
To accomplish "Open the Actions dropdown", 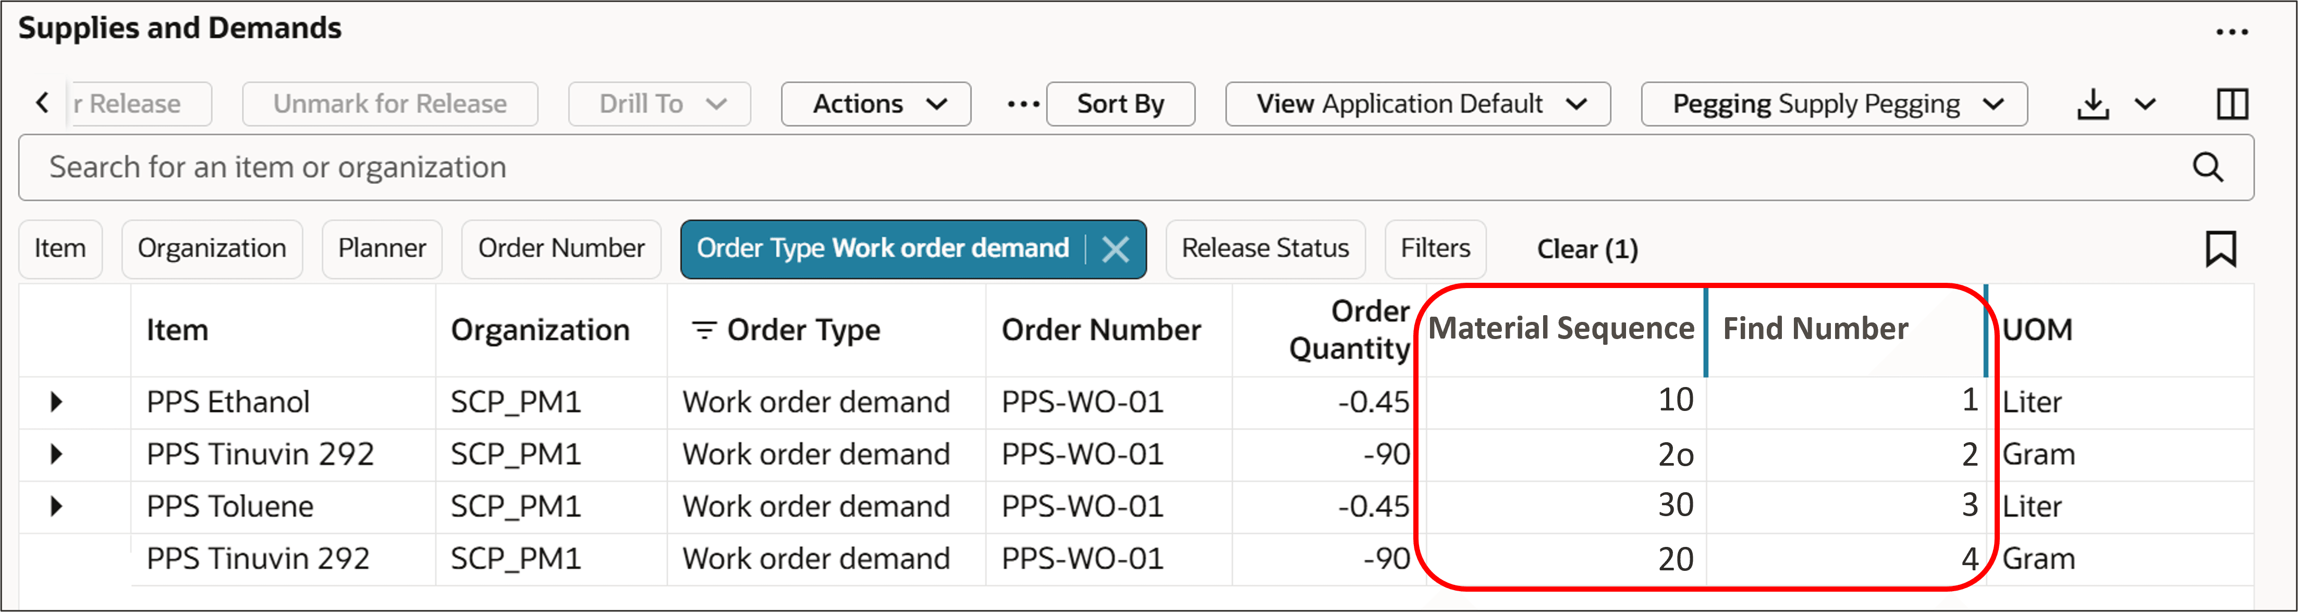I will 875,103.
